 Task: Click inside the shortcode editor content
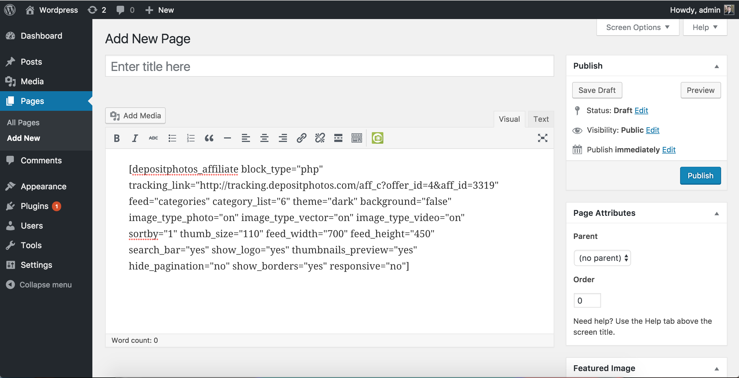pyautogui.click(x=329, y=241)
